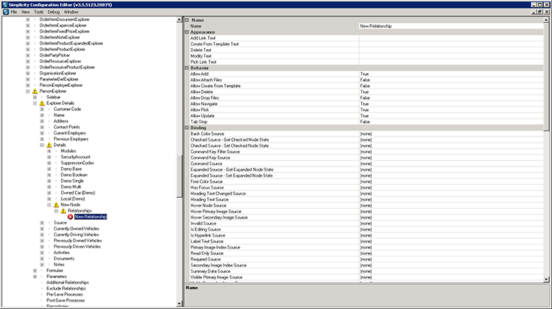Collapse the New Node tree node
This screenshot has height=309, width=552.
pos(49,205)
